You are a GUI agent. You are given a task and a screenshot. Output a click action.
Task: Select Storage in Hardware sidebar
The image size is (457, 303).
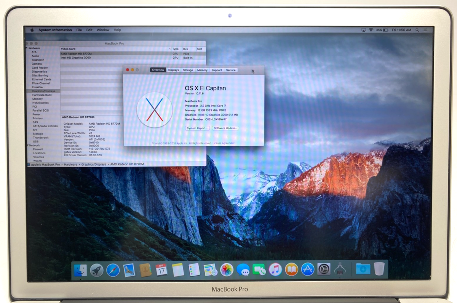(x=38, y=134)
